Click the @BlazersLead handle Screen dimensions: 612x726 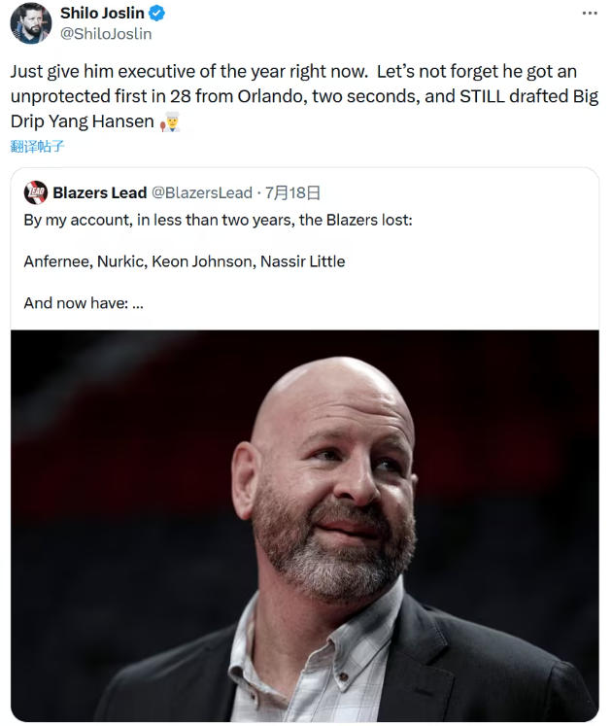(x=202, y=192)
